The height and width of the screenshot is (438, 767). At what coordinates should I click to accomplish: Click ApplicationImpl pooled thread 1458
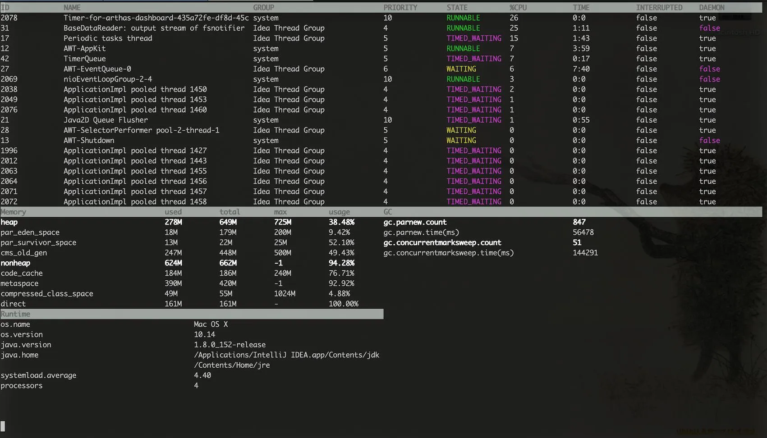[x=135, y=201]
